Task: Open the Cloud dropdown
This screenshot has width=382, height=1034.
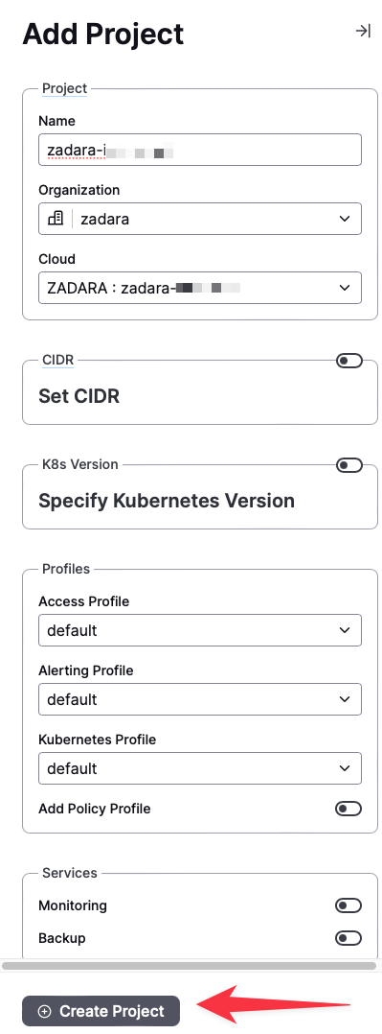Action: [x=200, y=288]
